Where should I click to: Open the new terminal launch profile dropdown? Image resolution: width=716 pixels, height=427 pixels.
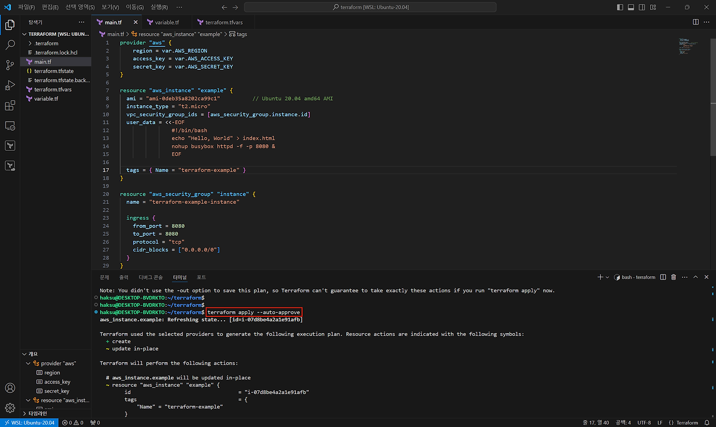[x=607, y=277]
